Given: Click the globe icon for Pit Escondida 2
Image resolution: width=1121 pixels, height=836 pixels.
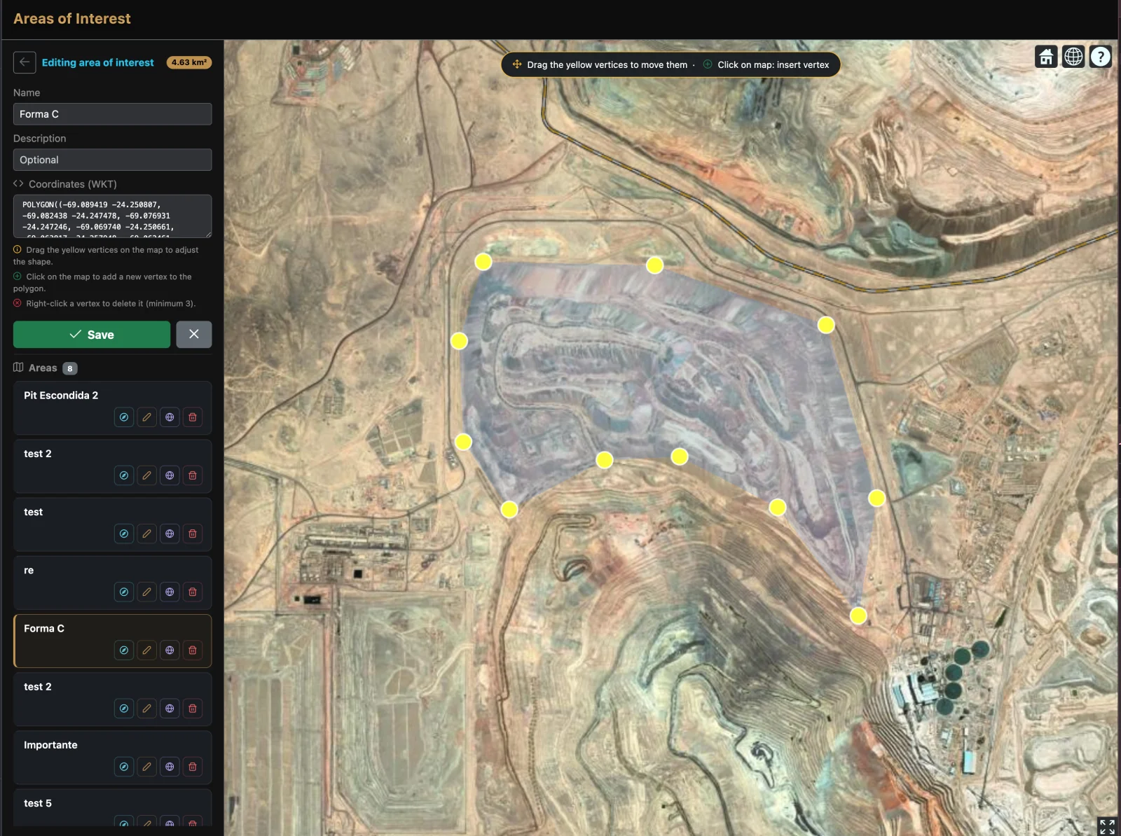Looking at the screenshot, I should click(x=170, y=417).
